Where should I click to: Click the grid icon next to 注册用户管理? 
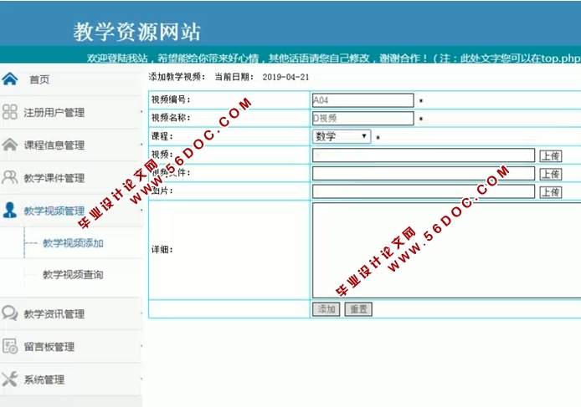[10, 112]
